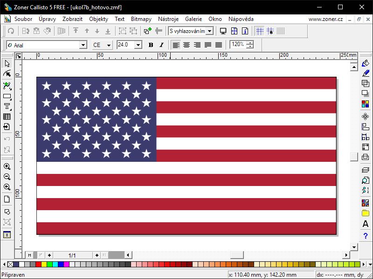The height and width of the screenshot is (279, 373).
Task: Open the blank page tool icon
Action: tap(7, 199)
